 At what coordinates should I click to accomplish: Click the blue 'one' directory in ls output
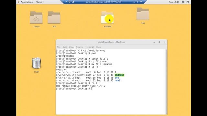tap(117, 78)
